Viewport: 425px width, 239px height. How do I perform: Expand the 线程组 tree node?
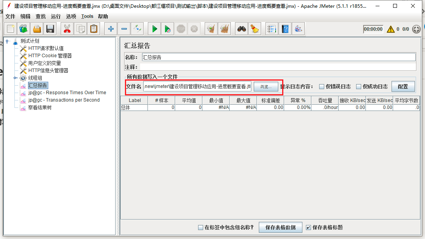16,78
